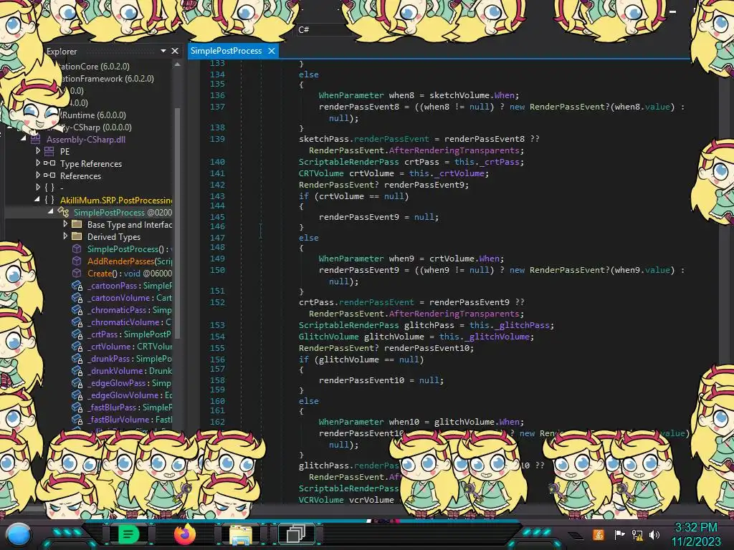The width and height of the screenshot is (734, 550).
Task: Click the SimplePostProcess class icon in tree
Action: click(63, 212)
